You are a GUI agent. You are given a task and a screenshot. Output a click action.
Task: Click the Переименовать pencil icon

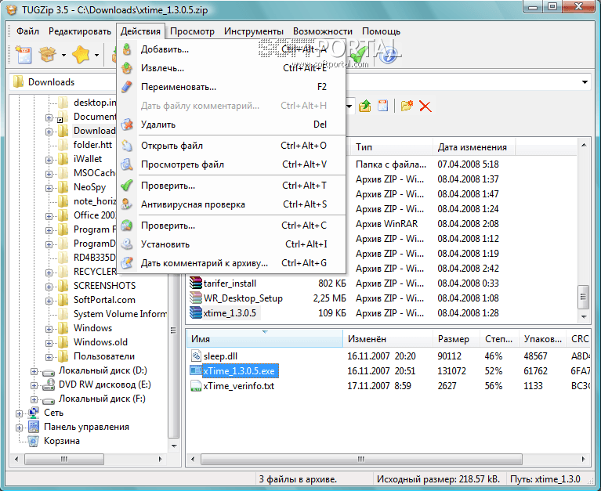point(127,87)
